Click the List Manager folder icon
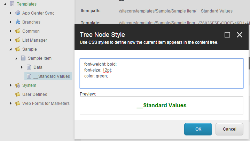The width and height of the screenshot is (250, 141). coord(18,40)
